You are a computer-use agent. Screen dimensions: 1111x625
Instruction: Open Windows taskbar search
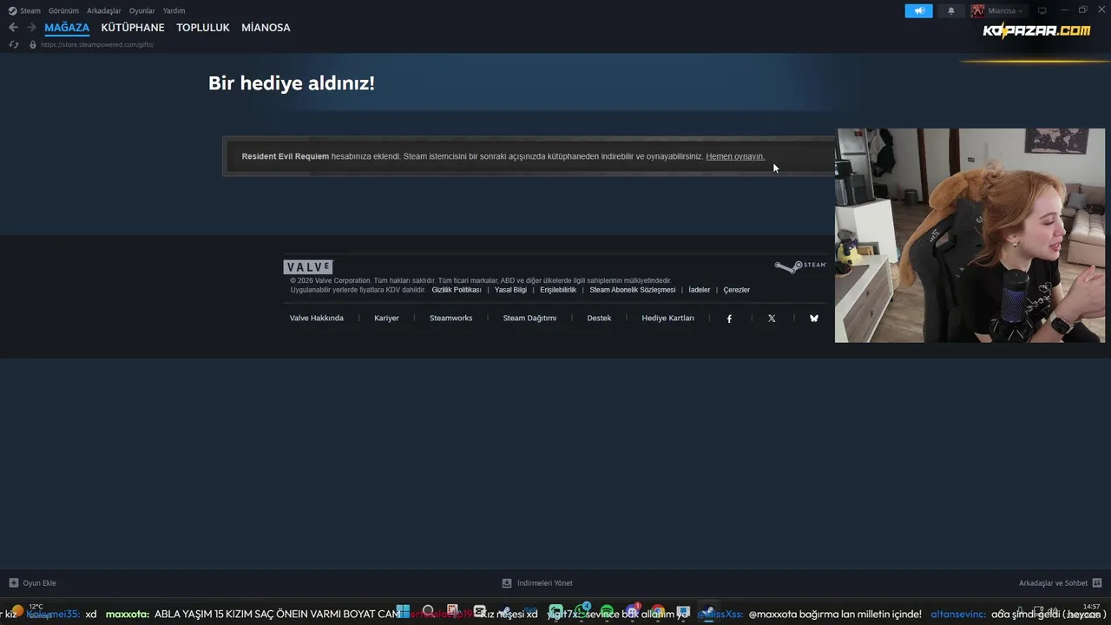point(428,612)
